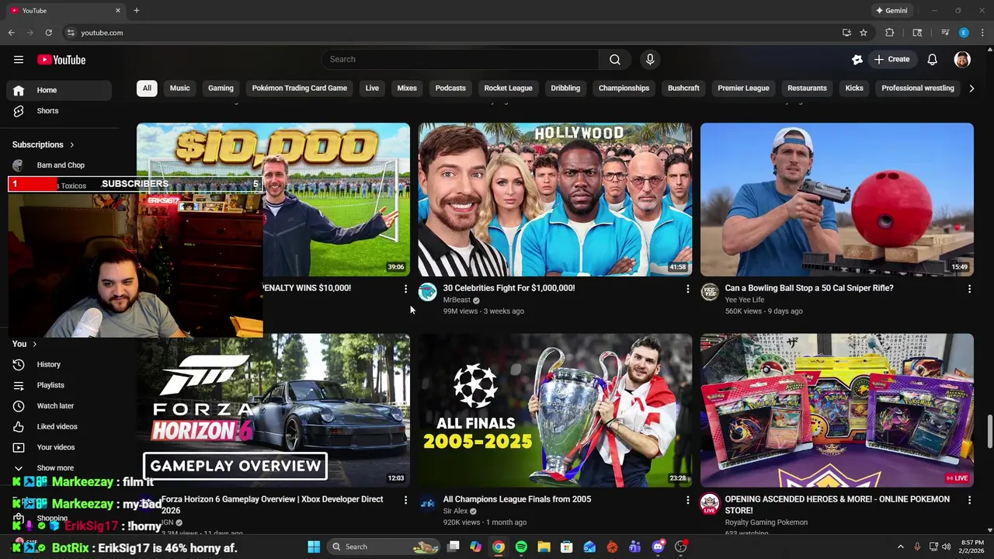Screen dimensions: 994x559
Task: Open options for Champions League Finals video
Action: (687, 500)
